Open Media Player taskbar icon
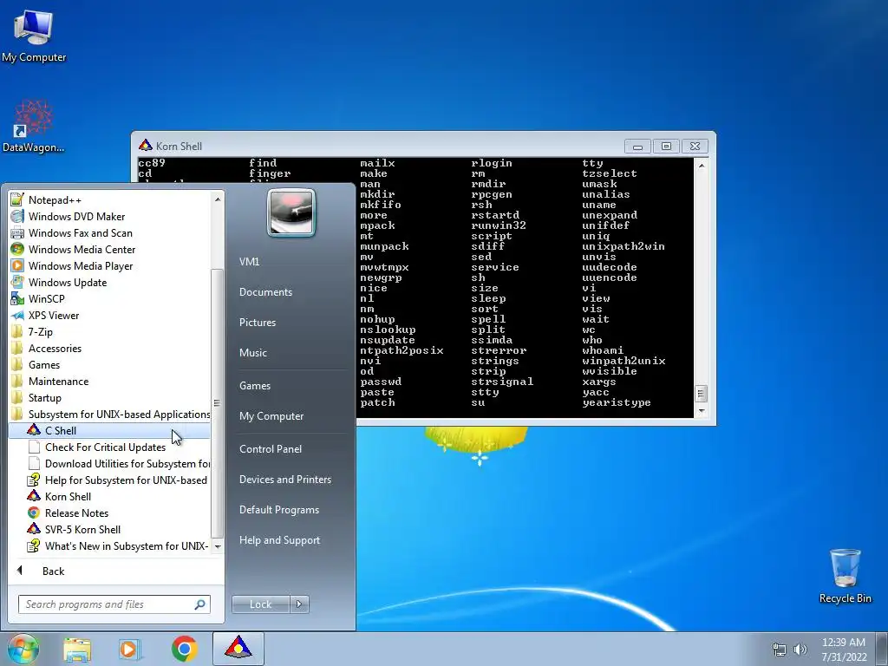Viewport: 888px width, 666px height. pyautogui.click(x=130, y=649)
